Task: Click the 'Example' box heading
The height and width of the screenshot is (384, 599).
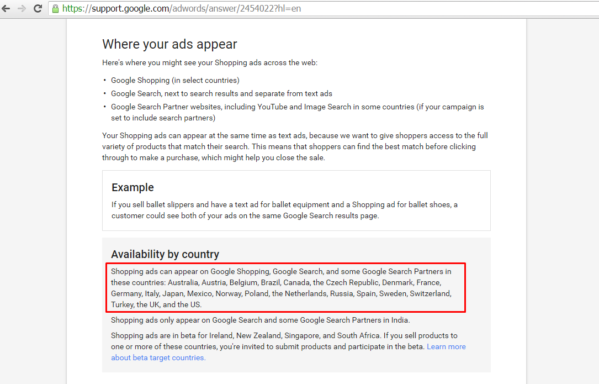Action: tap(132, 187)
